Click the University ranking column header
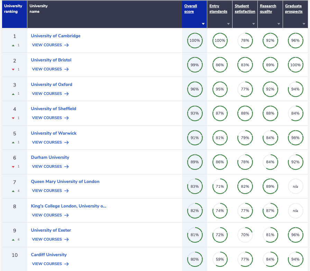The height and width of the screenshot is (271, 310). [15, 14]
